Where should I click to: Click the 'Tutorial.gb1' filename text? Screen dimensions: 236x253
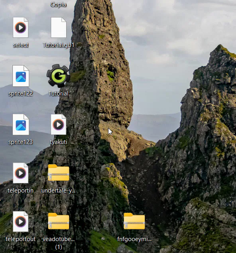click(x=59, y=45)
